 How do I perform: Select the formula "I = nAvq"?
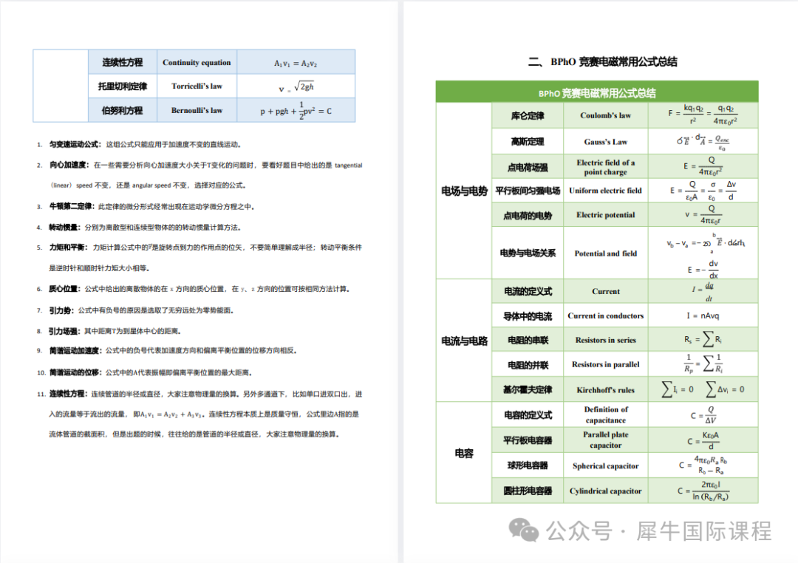(703, 315)
